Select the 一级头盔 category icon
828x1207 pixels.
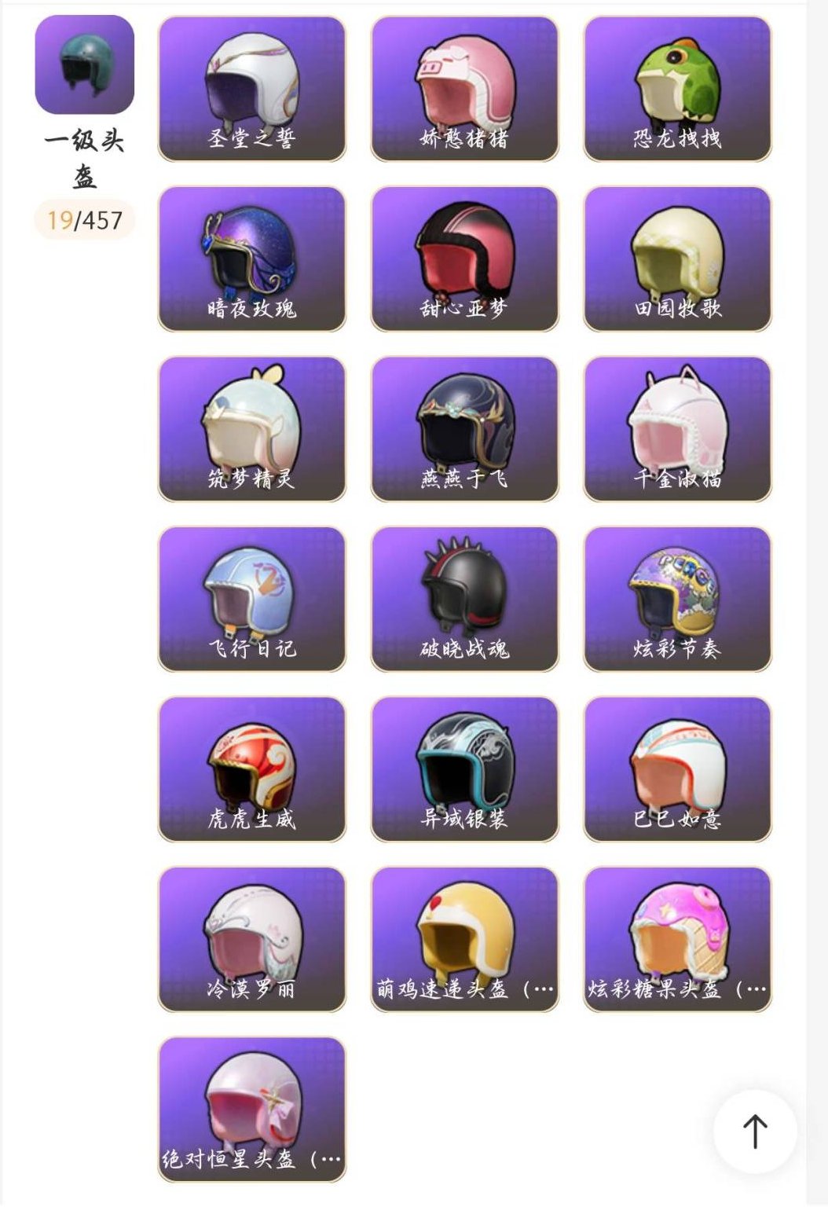tap(85, 64)
